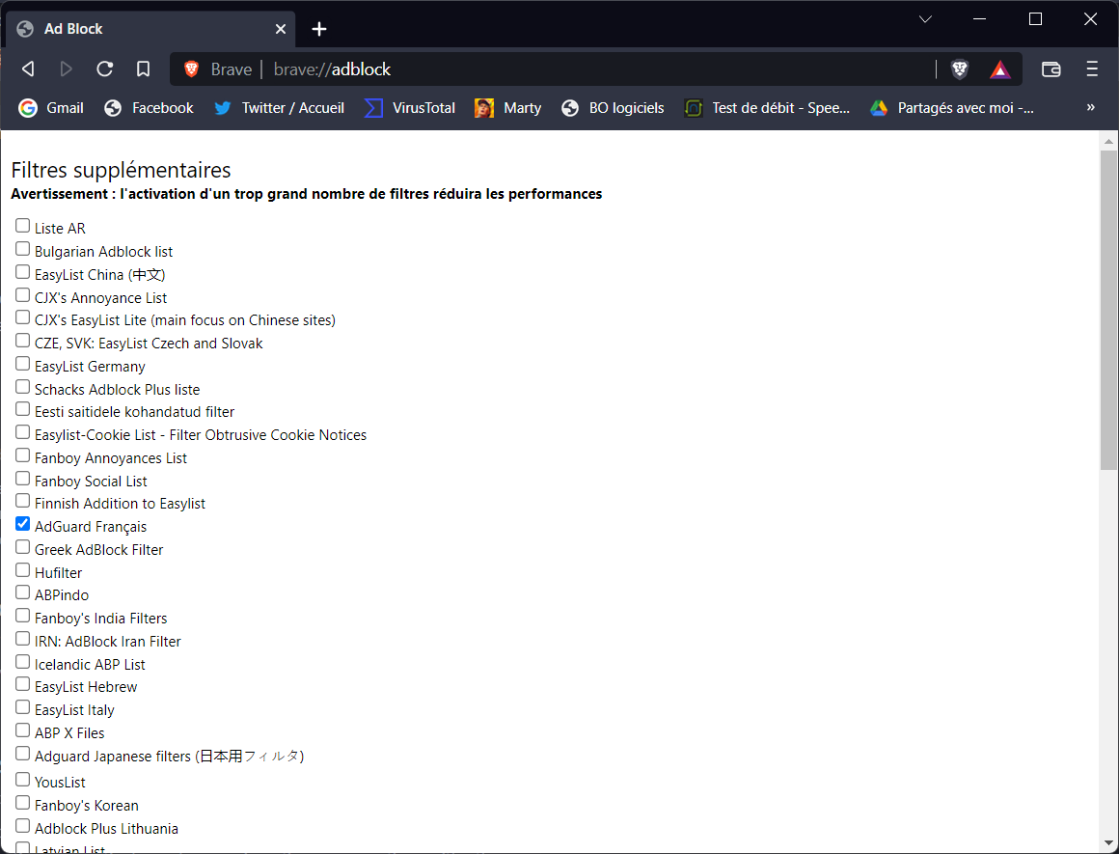The image size is (1119, 854).
Task: Open the Partagés avec moi Drive bookmark
Action: [952, 108]
